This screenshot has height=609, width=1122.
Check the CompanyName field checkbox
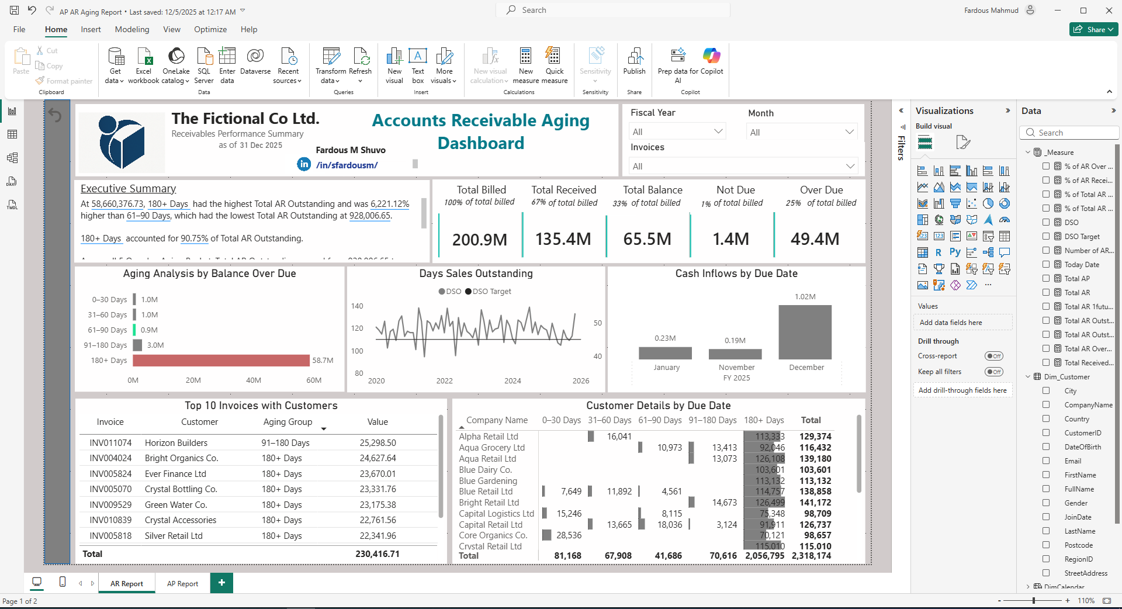(1046, 404)
